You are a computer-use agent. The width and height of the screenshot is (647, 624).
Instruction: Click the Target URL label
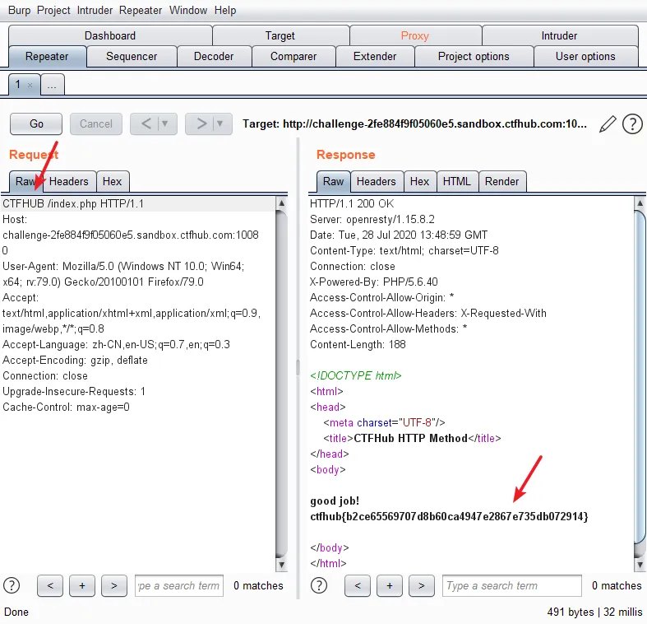coord(414,124)
